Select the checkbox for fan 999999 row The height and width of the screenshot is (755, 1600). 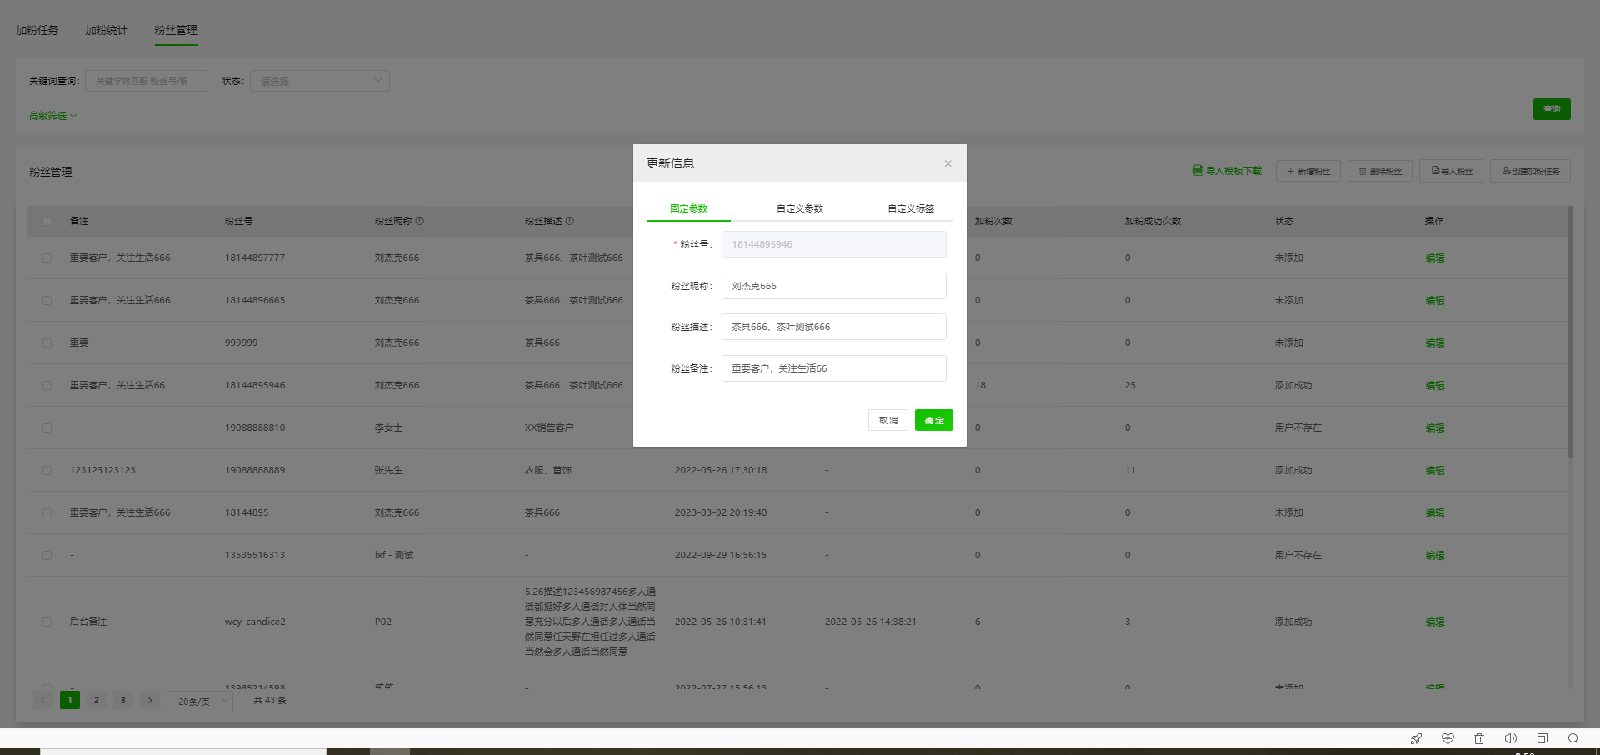[x=47, y=343]
